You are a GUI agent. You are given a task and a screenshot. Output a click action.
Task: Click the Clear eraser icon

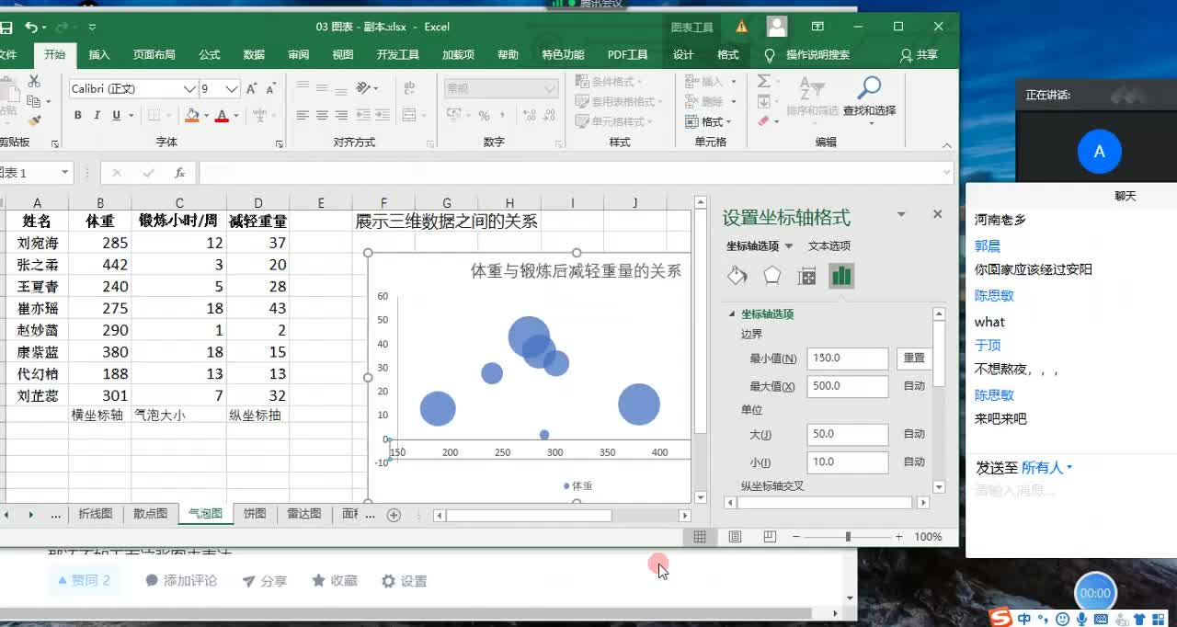[763, 121]
